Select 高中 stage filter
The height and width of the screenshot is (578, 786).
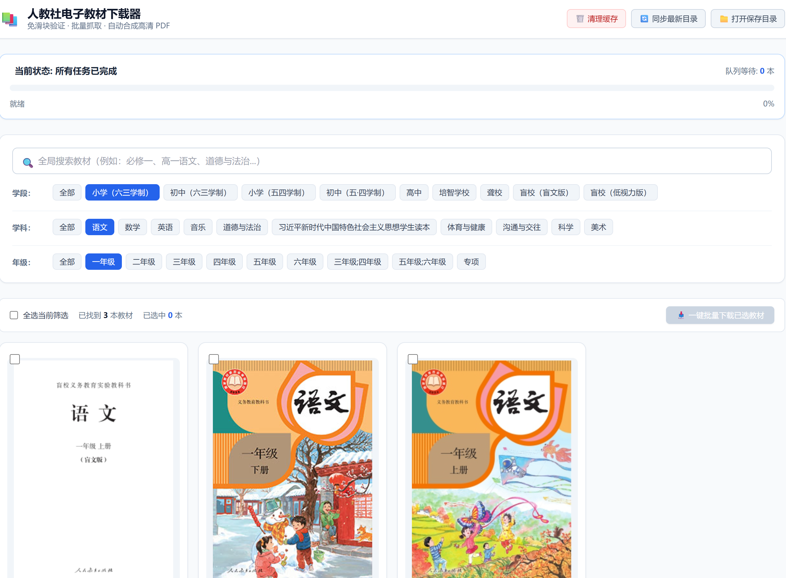pyautogui.click(x=414, y=192)
